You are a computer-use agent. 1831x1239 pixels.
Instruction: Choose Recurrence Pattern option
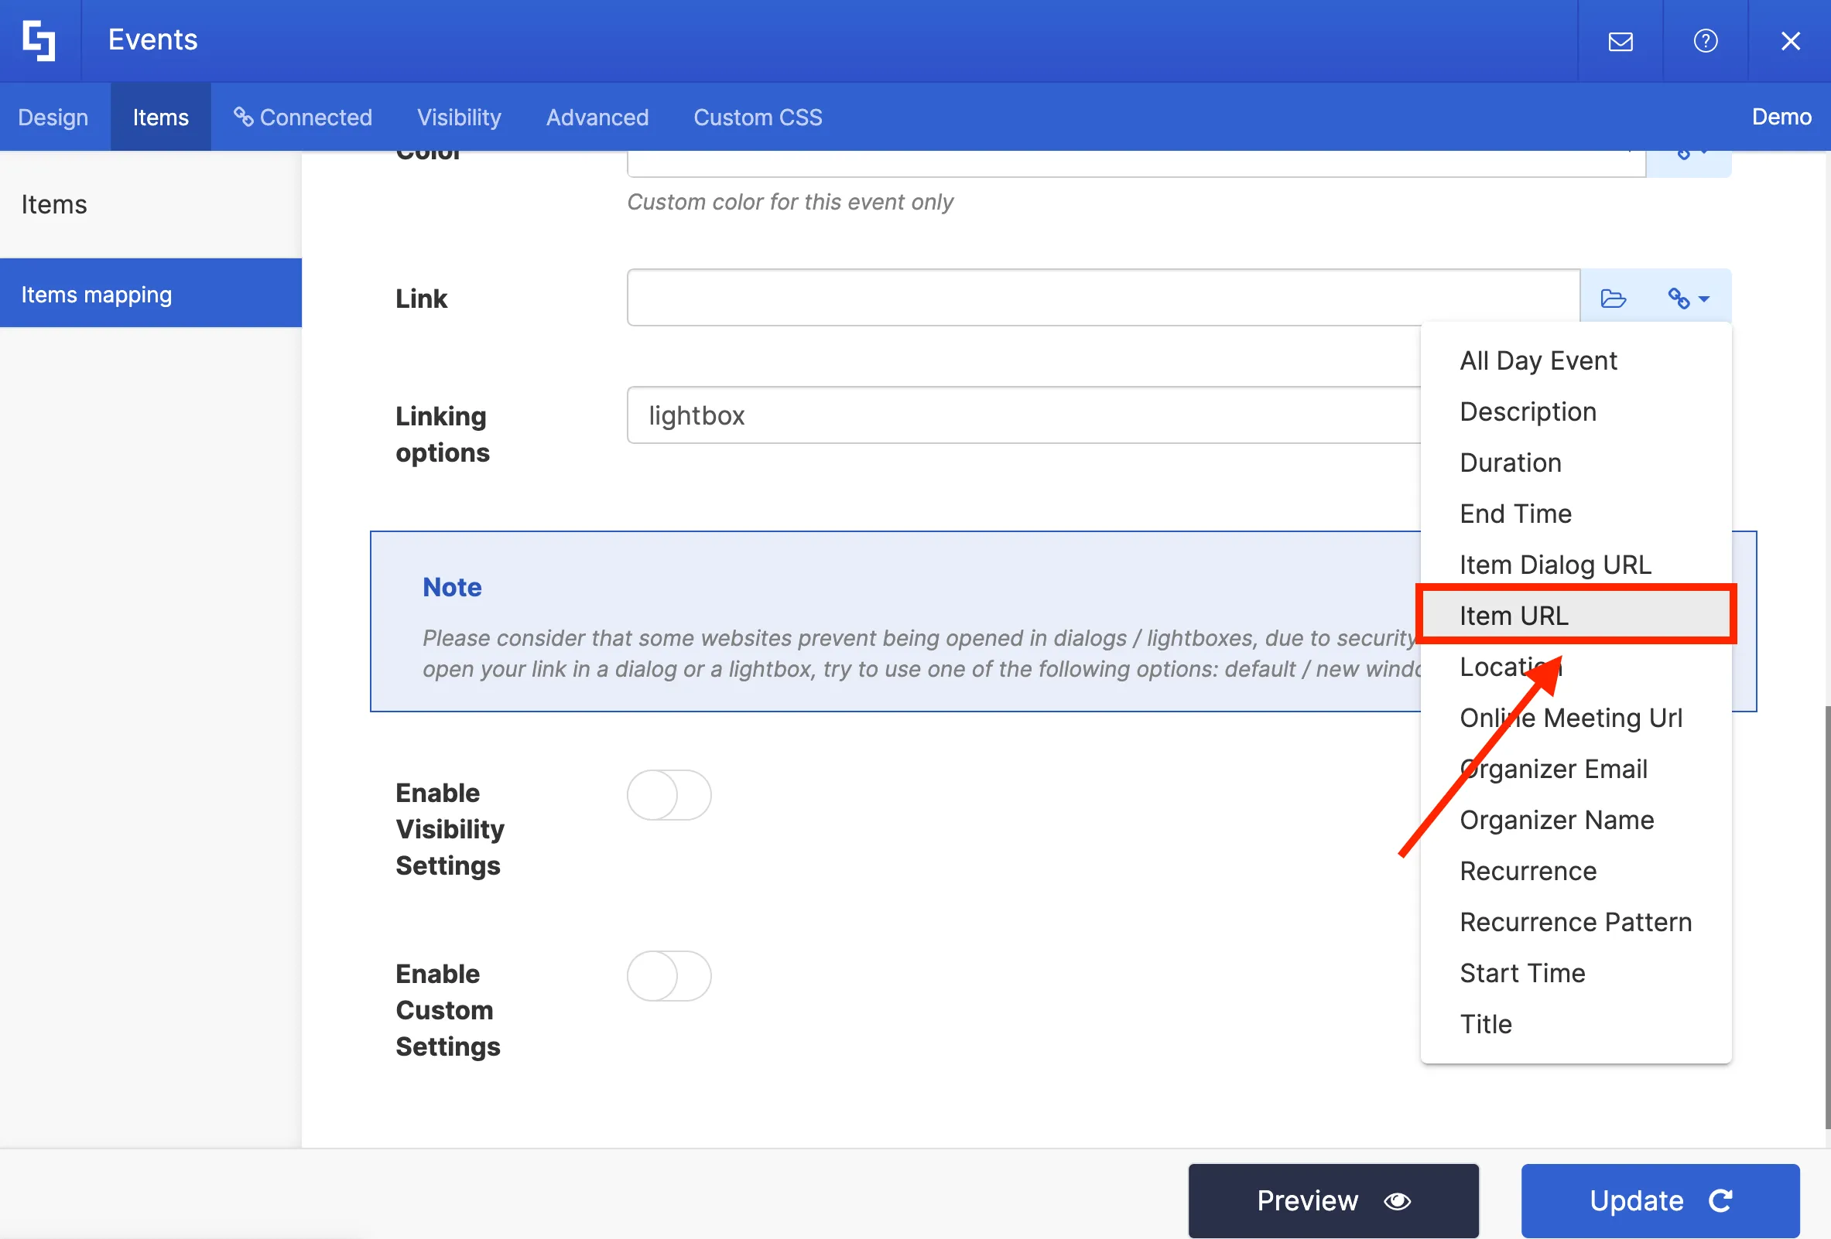click(1576, 922)
